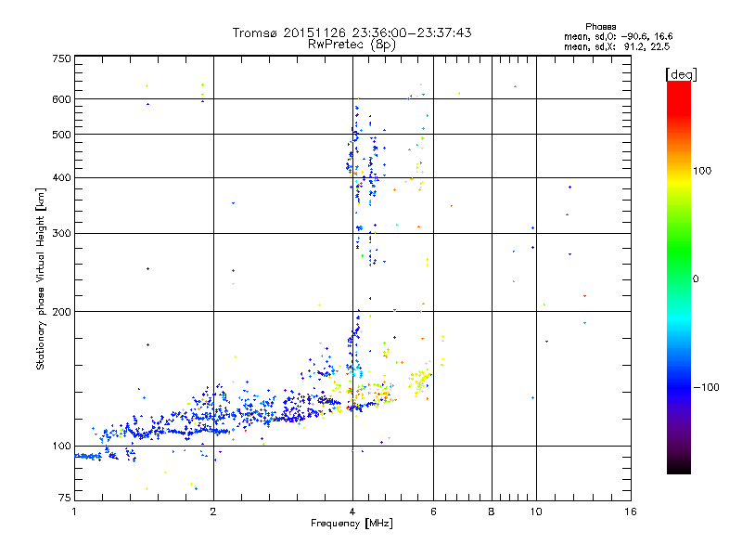Click the subtitle 'RwPretec (8p)'

pyautogui.click(x=352, y=45)
